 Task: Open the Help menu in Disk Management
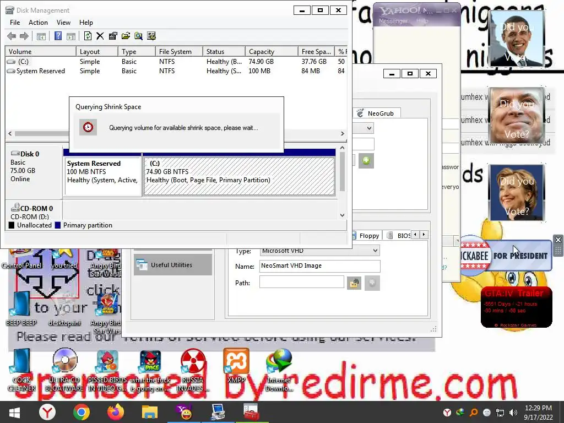[86, 22]
